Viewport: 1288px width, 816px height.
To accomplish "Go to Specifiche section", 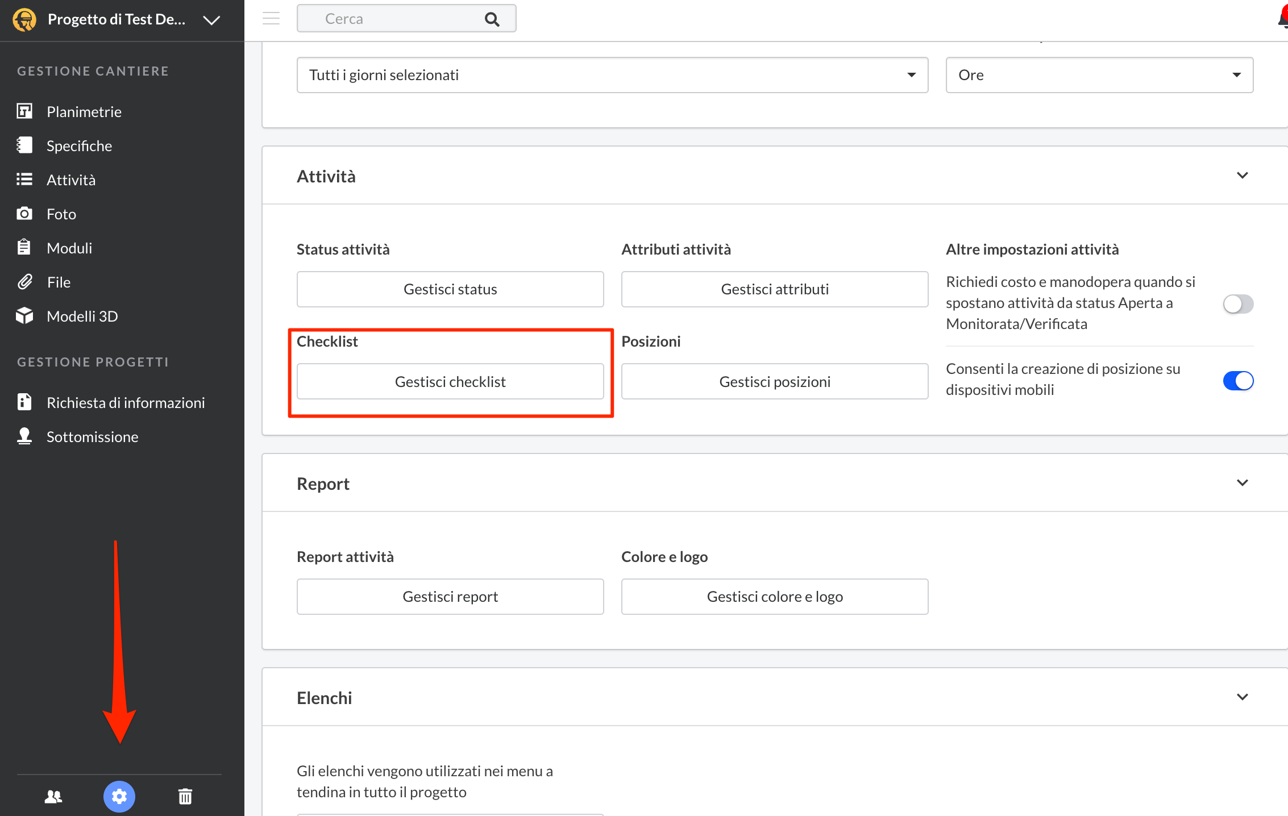I will tap(80, 145).
